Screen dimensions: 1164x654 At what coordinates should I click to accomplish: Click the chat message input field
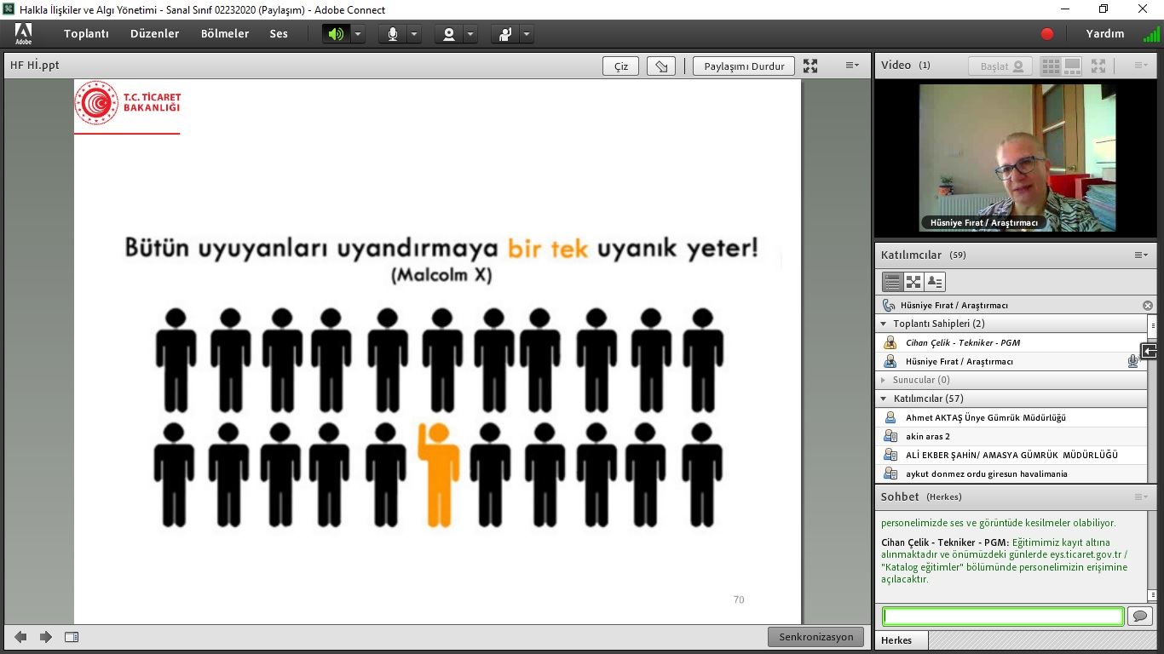coord(1002,616)
